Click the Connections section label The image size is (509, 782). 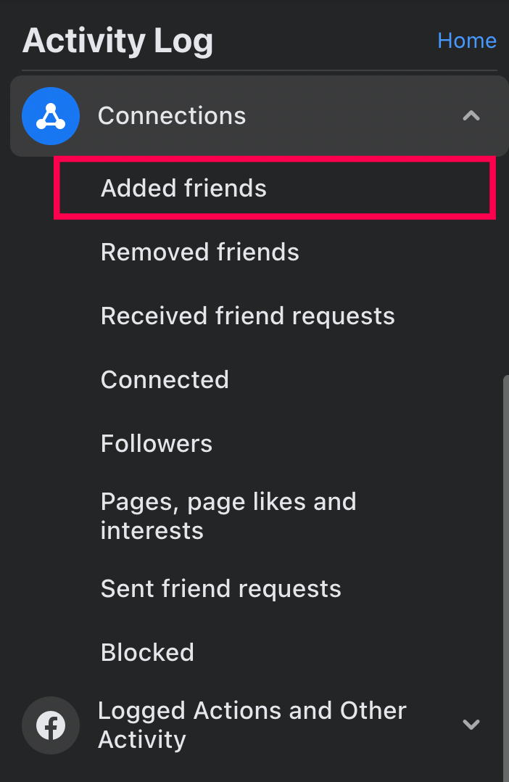(x=172, y=116)
